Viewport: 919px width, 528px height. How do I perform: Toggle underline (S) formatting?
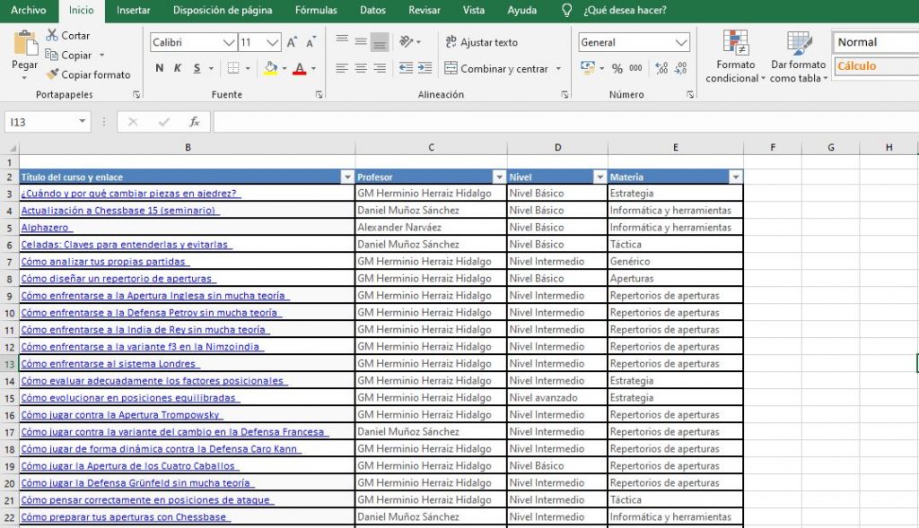pos(197,68)
